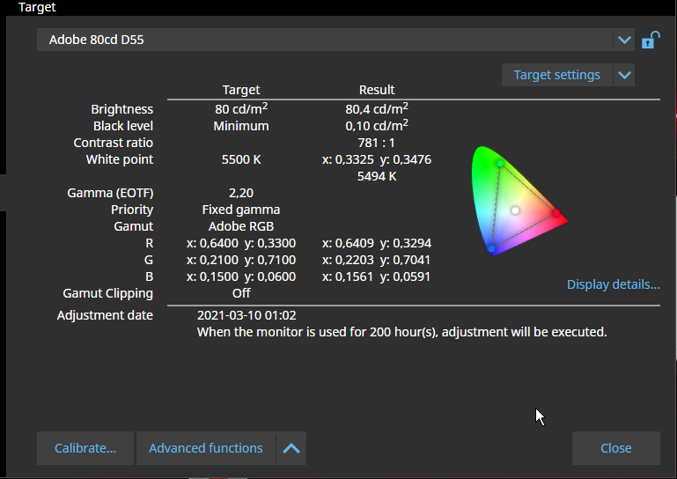Image resolution: width=677 pixels, height=479 pixels.
Task: Click the Brightness target value 80 cd/m2
Action: [x=241, y=109]
